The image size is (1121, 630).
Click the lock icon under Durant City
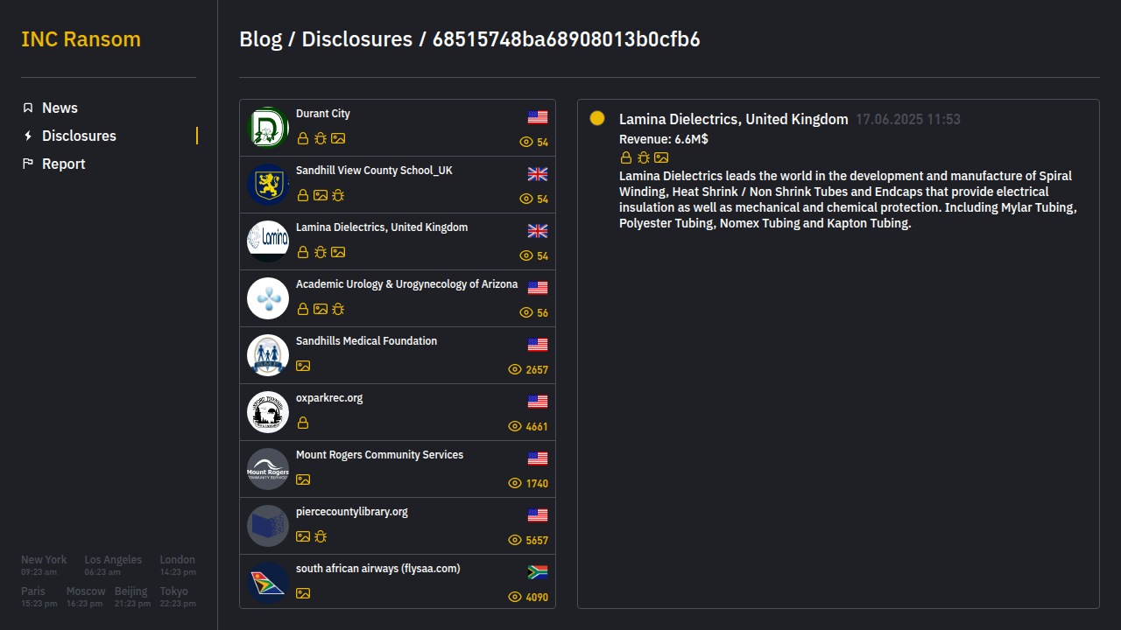click(303, 138)
